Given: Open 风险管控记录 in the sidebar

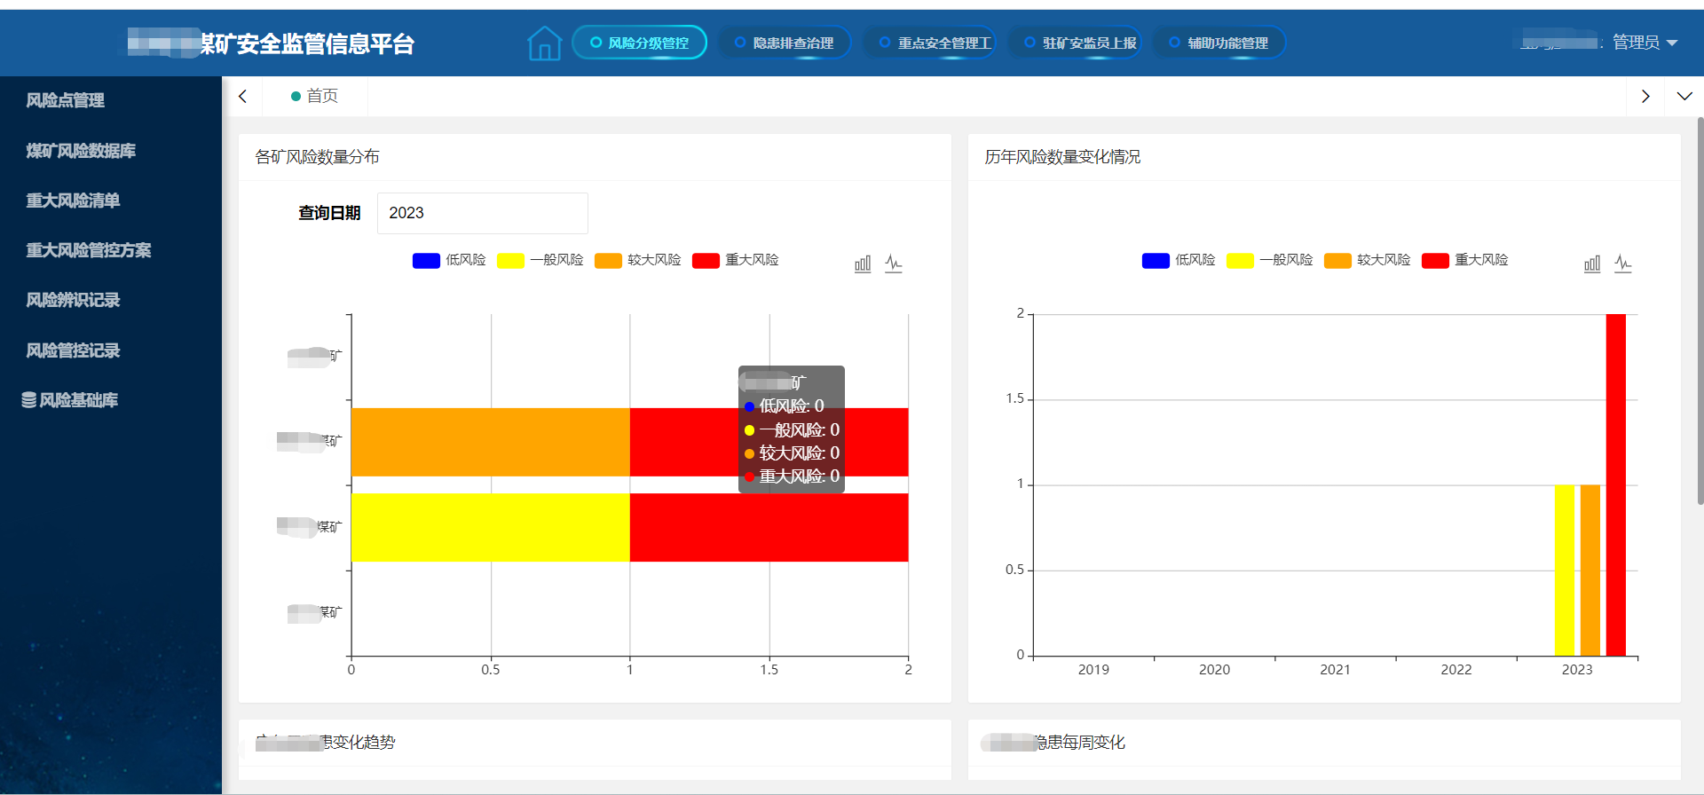Looking at the screenshot, I should click(x=73, y=350).
